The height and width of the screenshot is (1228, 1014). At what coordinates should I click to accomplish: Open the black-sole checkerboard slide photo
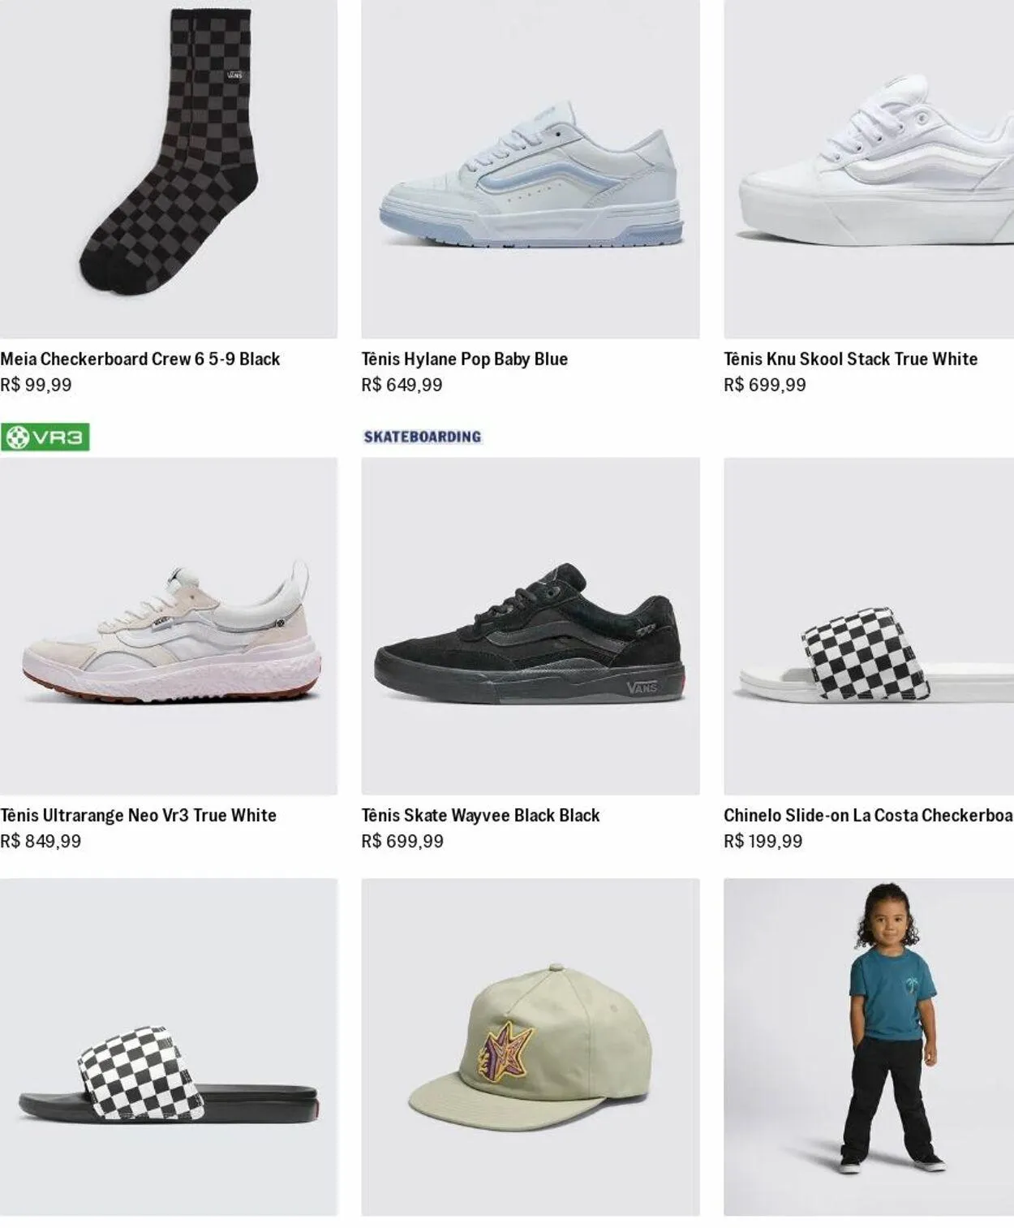(x=168, y=1046)
